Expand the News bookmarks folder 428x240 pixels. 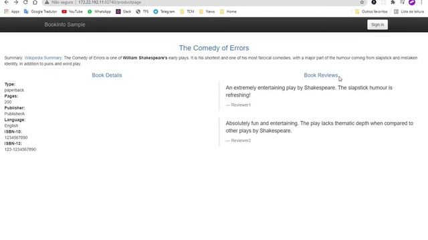pos(207,11)
